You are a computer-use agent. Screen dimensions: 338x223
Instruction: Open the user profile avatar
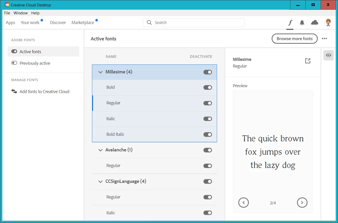click(328, 23)
